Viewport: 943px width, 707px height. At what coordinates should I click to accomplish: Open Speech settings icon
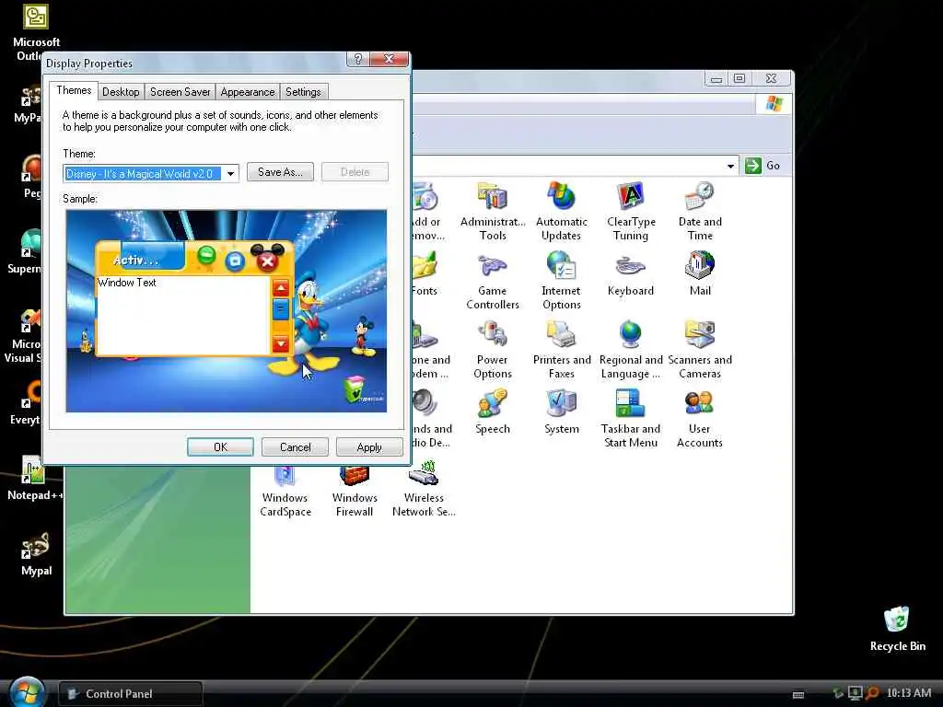[x=493, y=411]
